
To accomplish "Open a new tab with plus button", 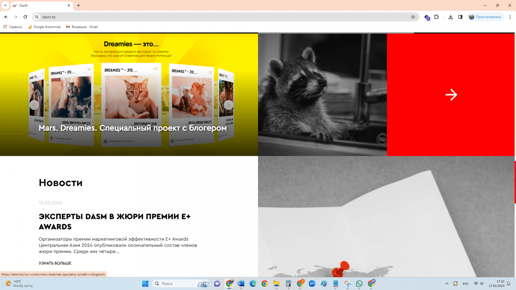I will [x=79, y=5].
